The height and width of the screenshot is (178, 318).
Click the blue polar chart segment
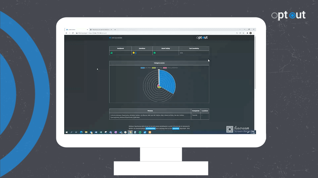168,80
